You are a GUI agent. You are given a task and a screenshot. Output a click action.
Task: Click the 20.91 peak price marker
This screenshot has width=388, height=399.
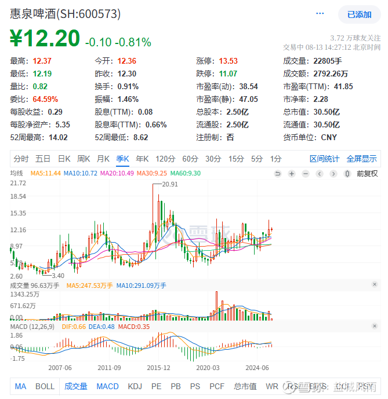[x=170, y=184]
